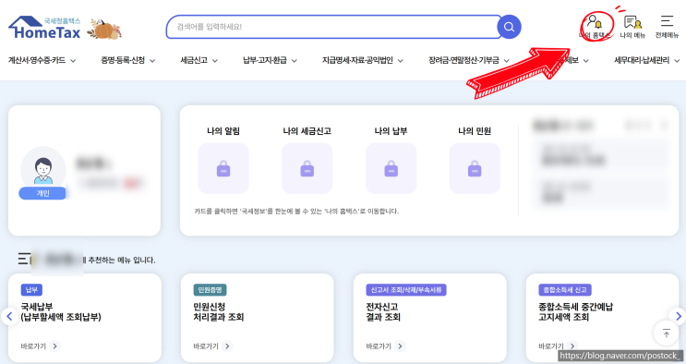The height and width of the screenshot is (364, 686).
Task: Open 계산서·영수증·카드 menu
Action: [37, 60]
